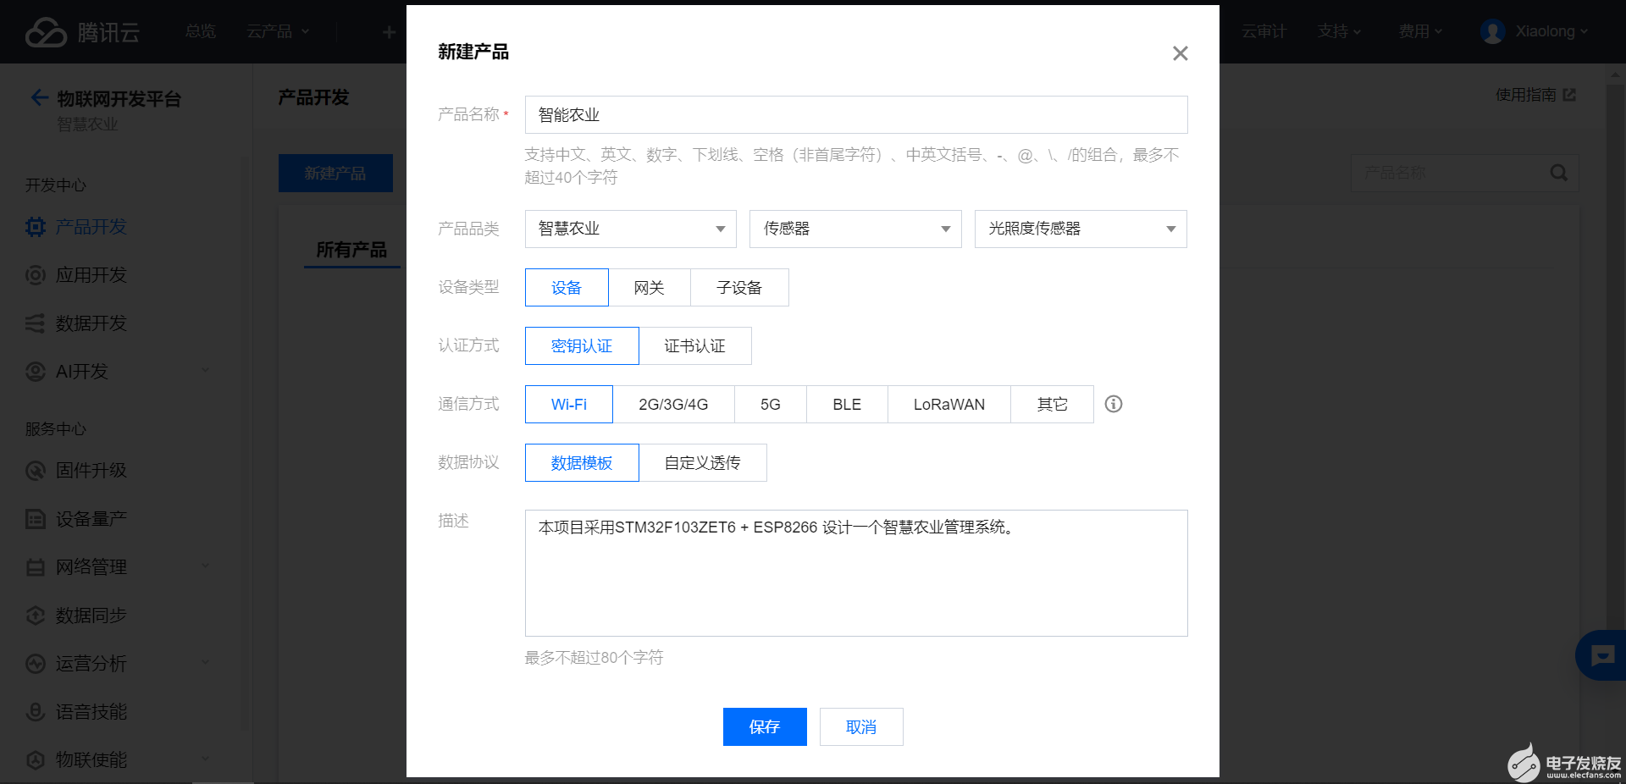This screenshot has width=1626, height=784.
Task: Open the 传感器 category dropdown
Action: [855, 229]
